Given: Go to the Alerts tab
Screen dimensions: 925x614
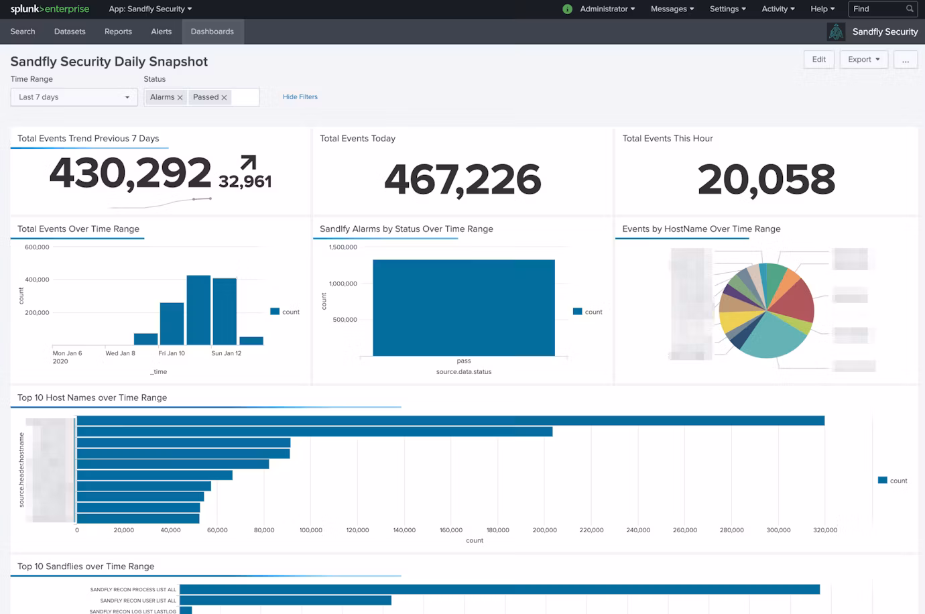Looking at the screenshot, I should (161, 32).
